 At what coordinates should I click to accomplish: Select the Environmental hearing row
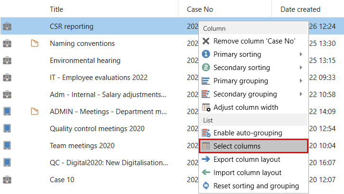coord(85,61)
